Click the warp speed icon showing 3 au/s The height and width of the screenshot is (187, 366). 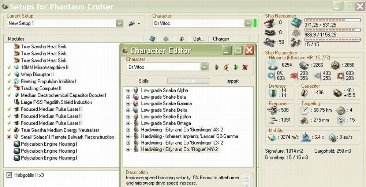[332, 137]
